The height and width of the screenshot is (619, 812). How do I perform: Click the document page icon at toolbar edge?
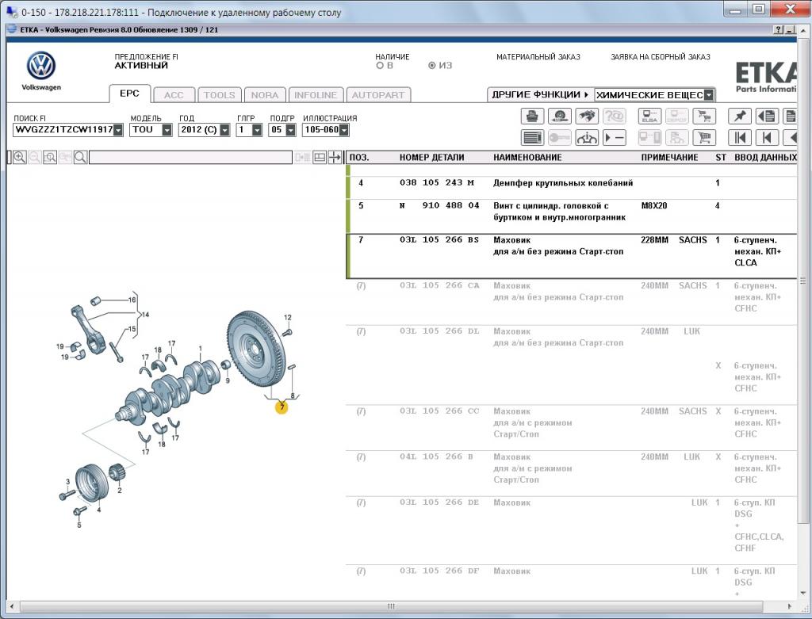(791, 116)
